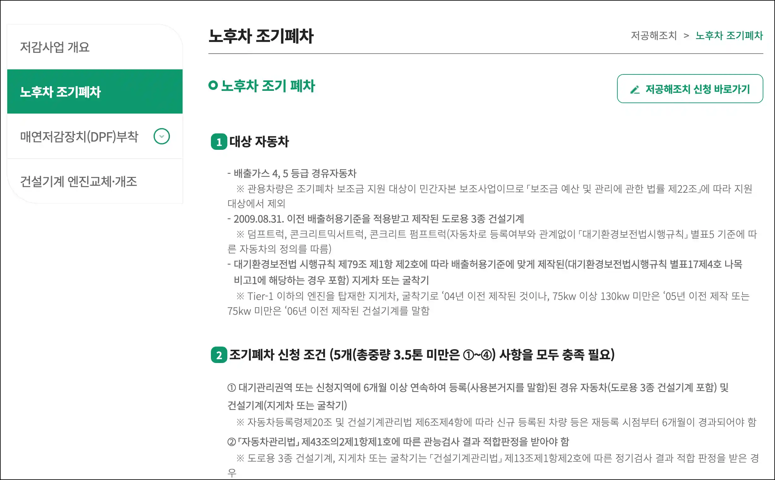Click the 노후차 조기폐차 breadcrumb link
This screenshot has width=775, height=480.
[x=729, y=35]
